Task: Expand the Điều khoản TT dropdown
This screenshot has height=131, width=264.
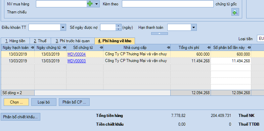Action: [x=63, y=27]
